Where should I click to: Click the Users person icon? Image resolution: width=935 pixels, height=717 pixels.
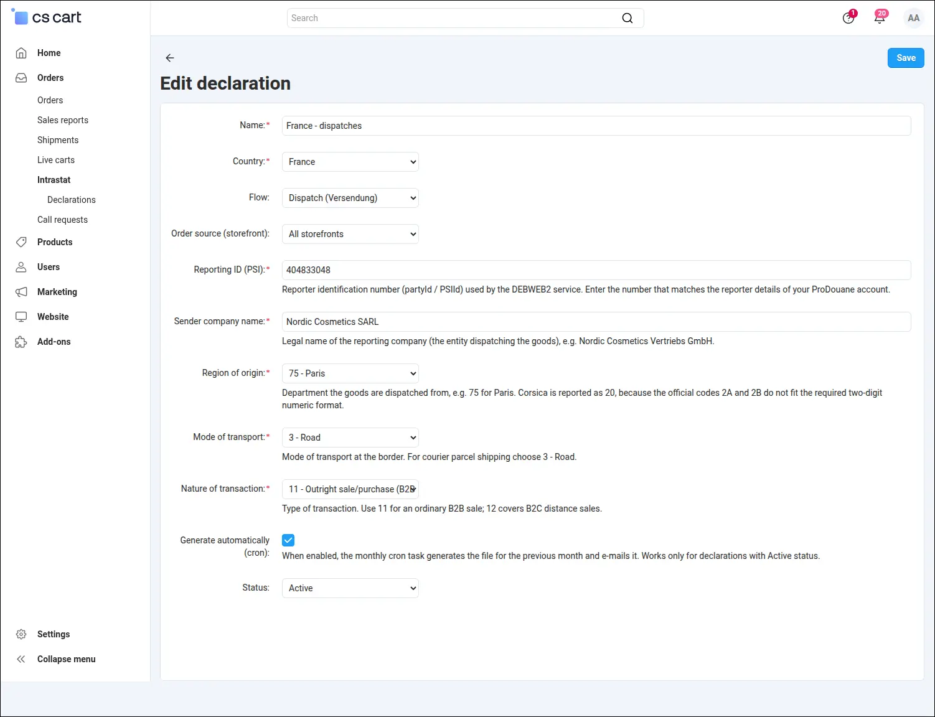click(21, 267)
